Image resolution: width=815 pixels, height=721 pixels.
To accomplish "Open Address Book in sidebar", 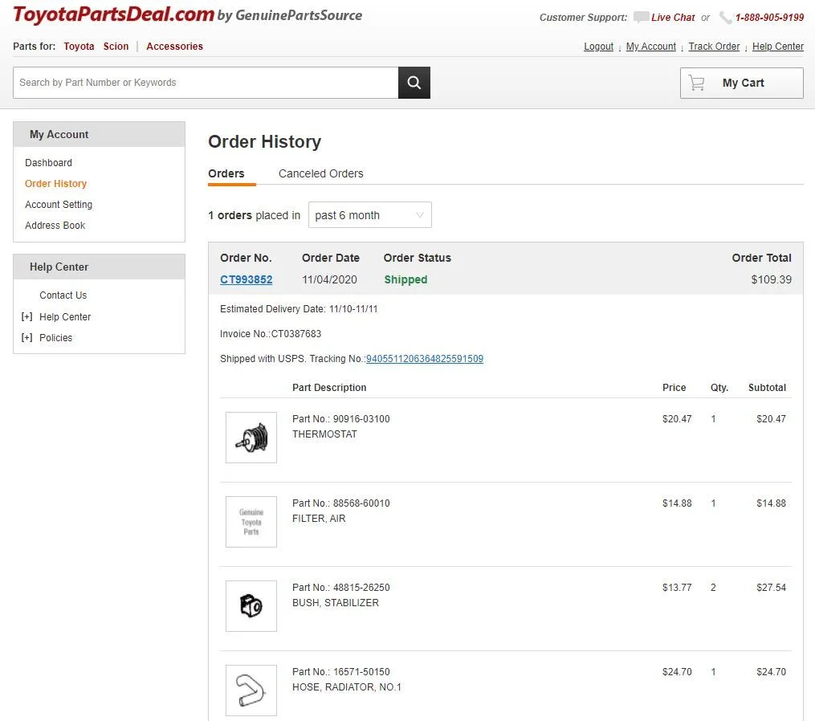I will click(55, 225).
